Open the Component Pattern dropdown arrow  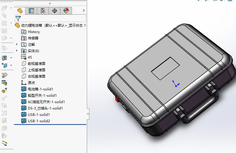[11, 23]
